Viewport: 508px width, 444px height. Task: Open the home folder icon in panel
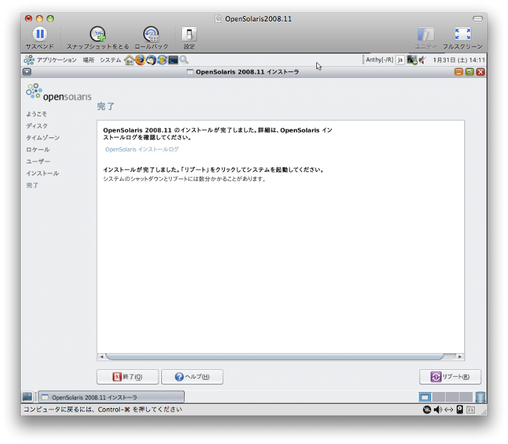[x=129, y=60]
